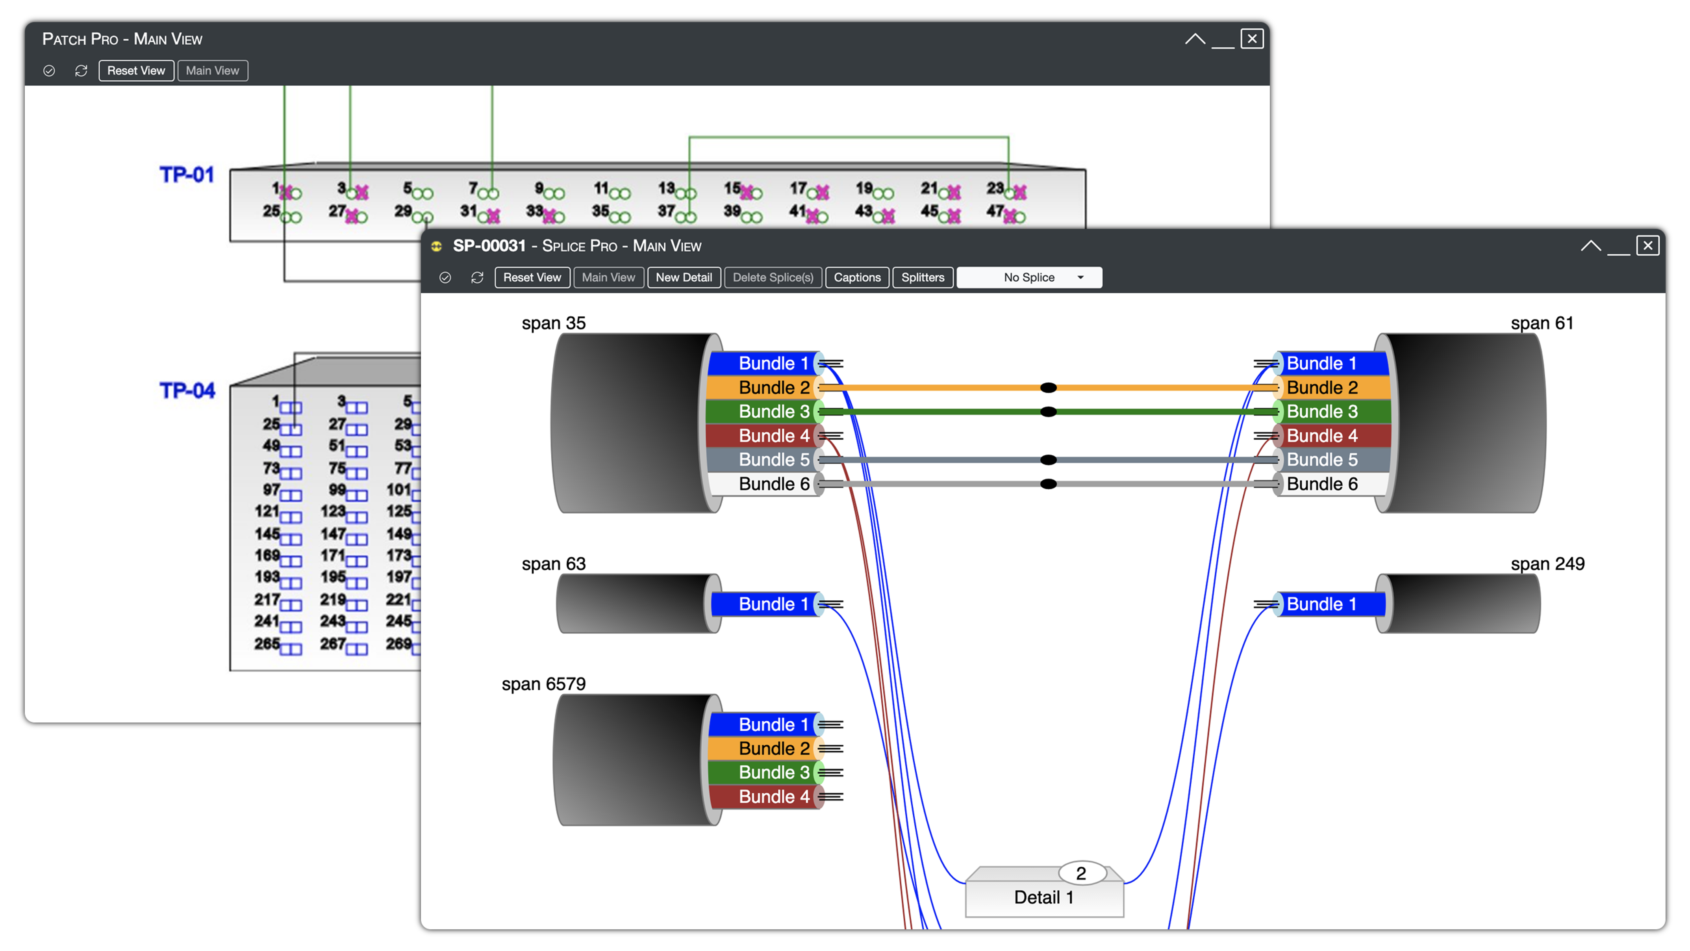Click TP-04 port 75 connector
This screenshot has width=1690, height=951.
point(356,474)
